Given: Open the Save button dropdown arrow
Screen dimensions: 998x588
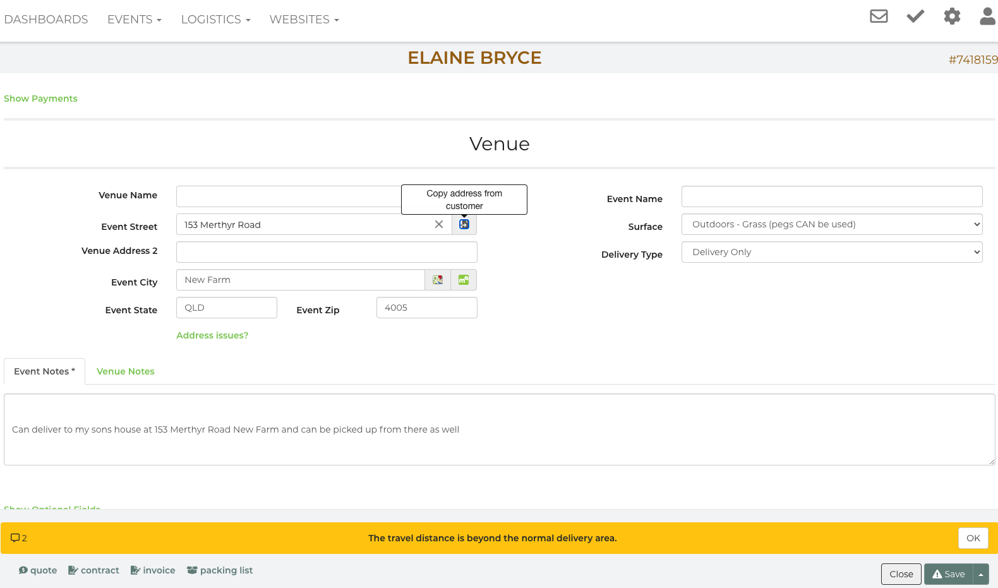Looking at the screenshot, I should 981,574.
